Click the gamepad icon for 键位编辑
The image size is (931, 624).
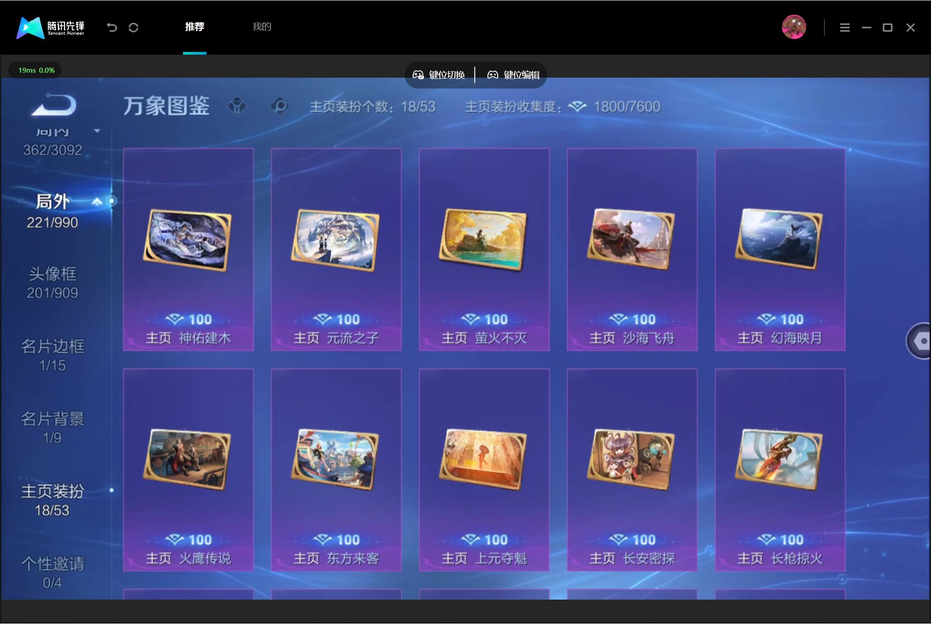(492, 75)
